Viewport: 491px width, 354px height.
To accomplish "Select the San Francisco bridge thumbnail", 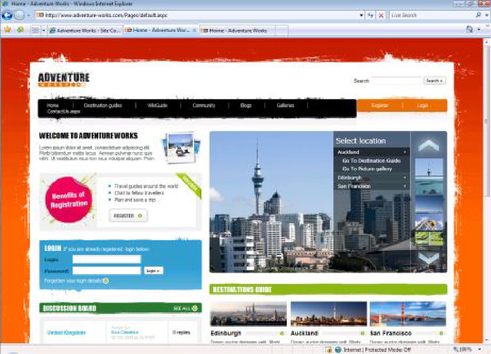I will [408, 314].
